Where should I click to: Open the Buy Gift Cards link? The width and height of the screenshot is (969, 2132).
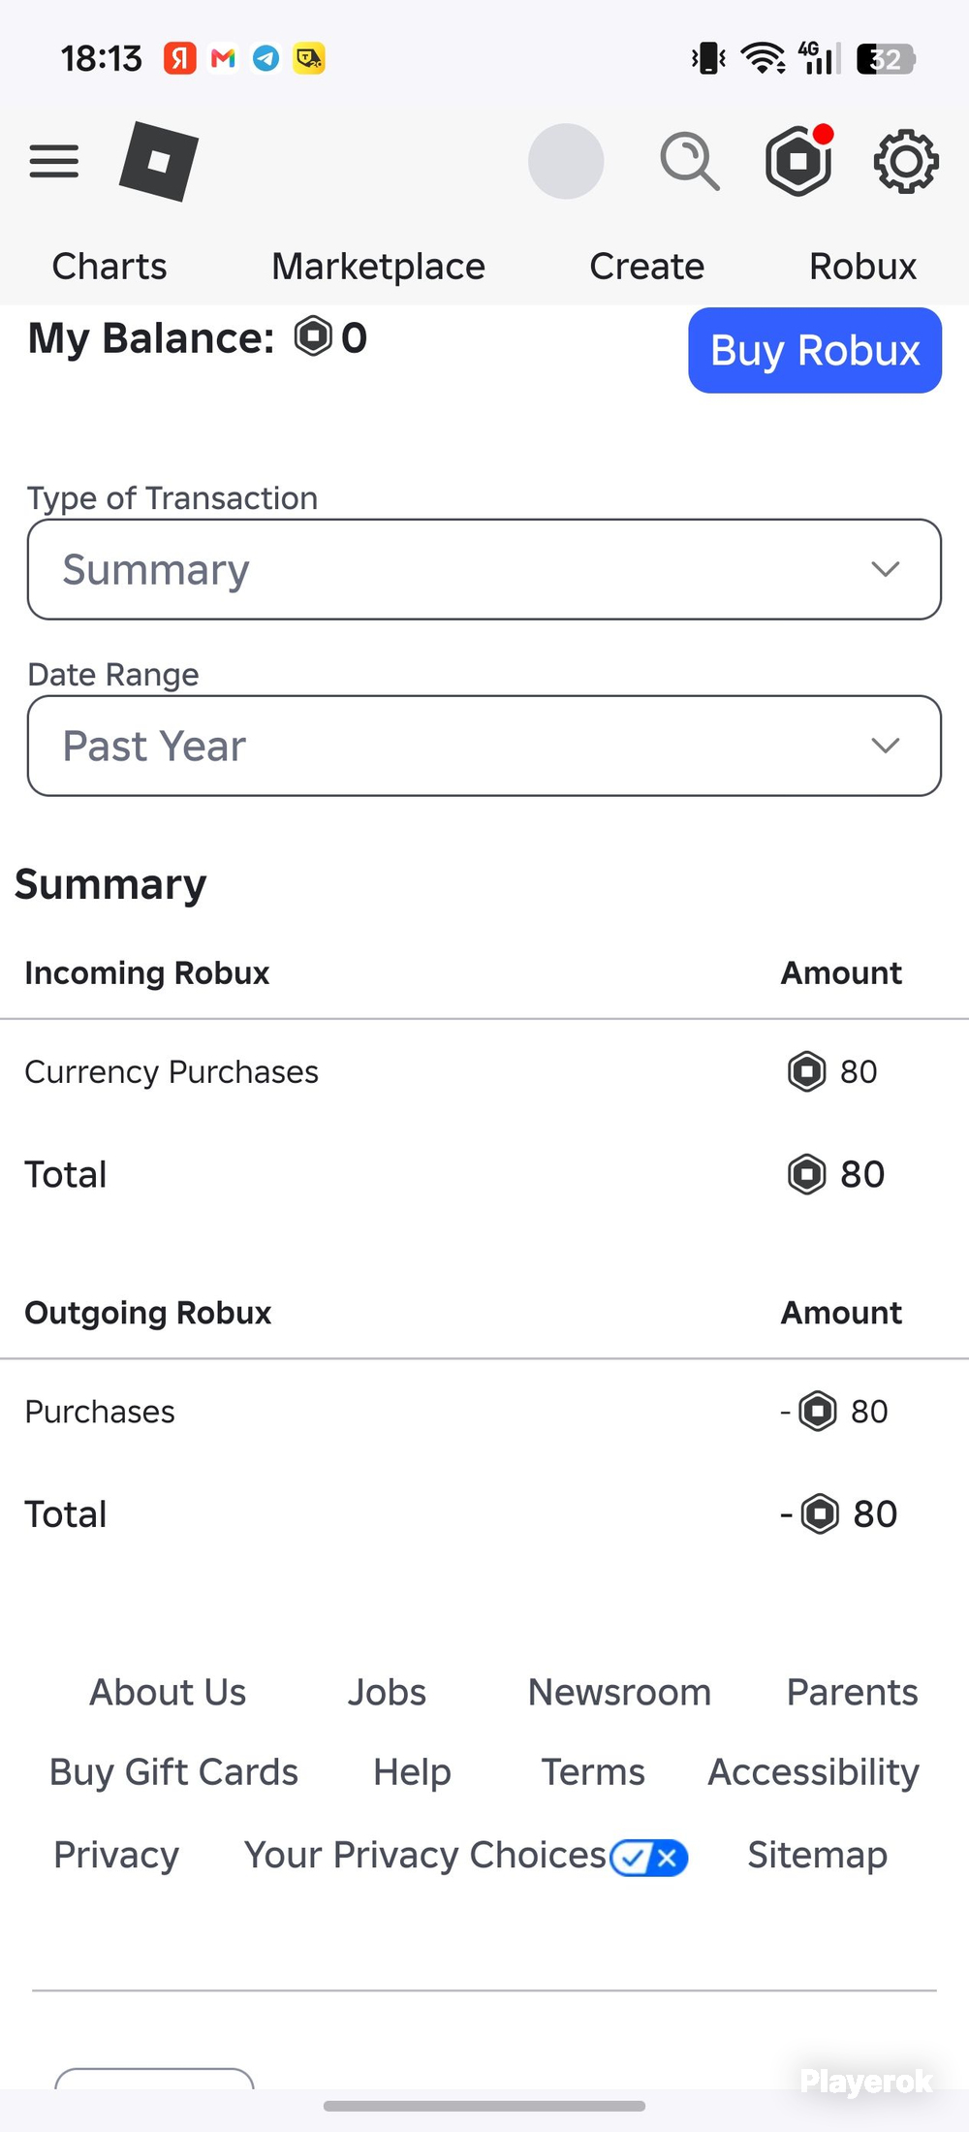(x=174, y=1772)
